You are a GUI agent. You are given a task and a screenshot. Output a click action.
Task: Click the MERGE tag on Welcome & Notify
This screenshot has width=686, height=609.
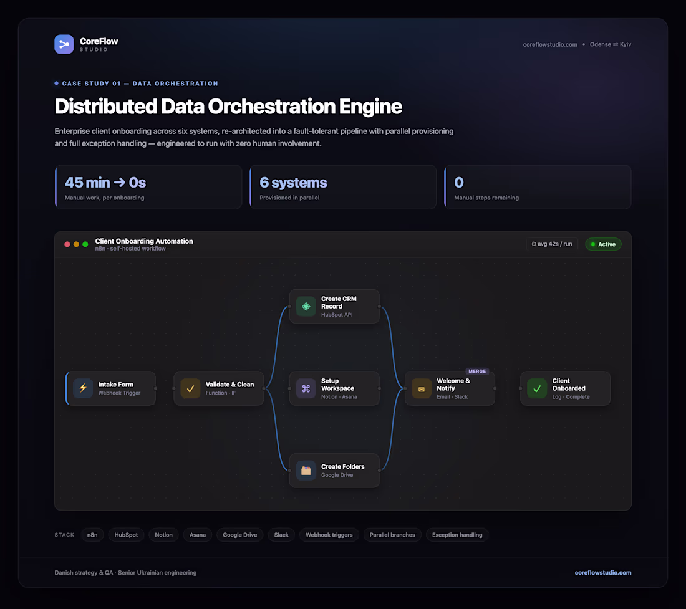tap(477, 371)
